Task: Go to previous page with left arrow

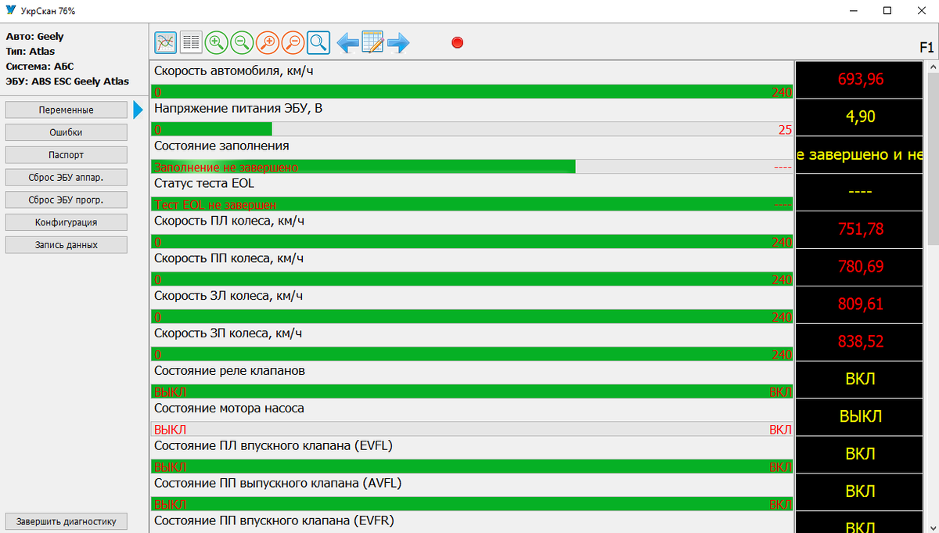Action: click(x=347, y=42)
